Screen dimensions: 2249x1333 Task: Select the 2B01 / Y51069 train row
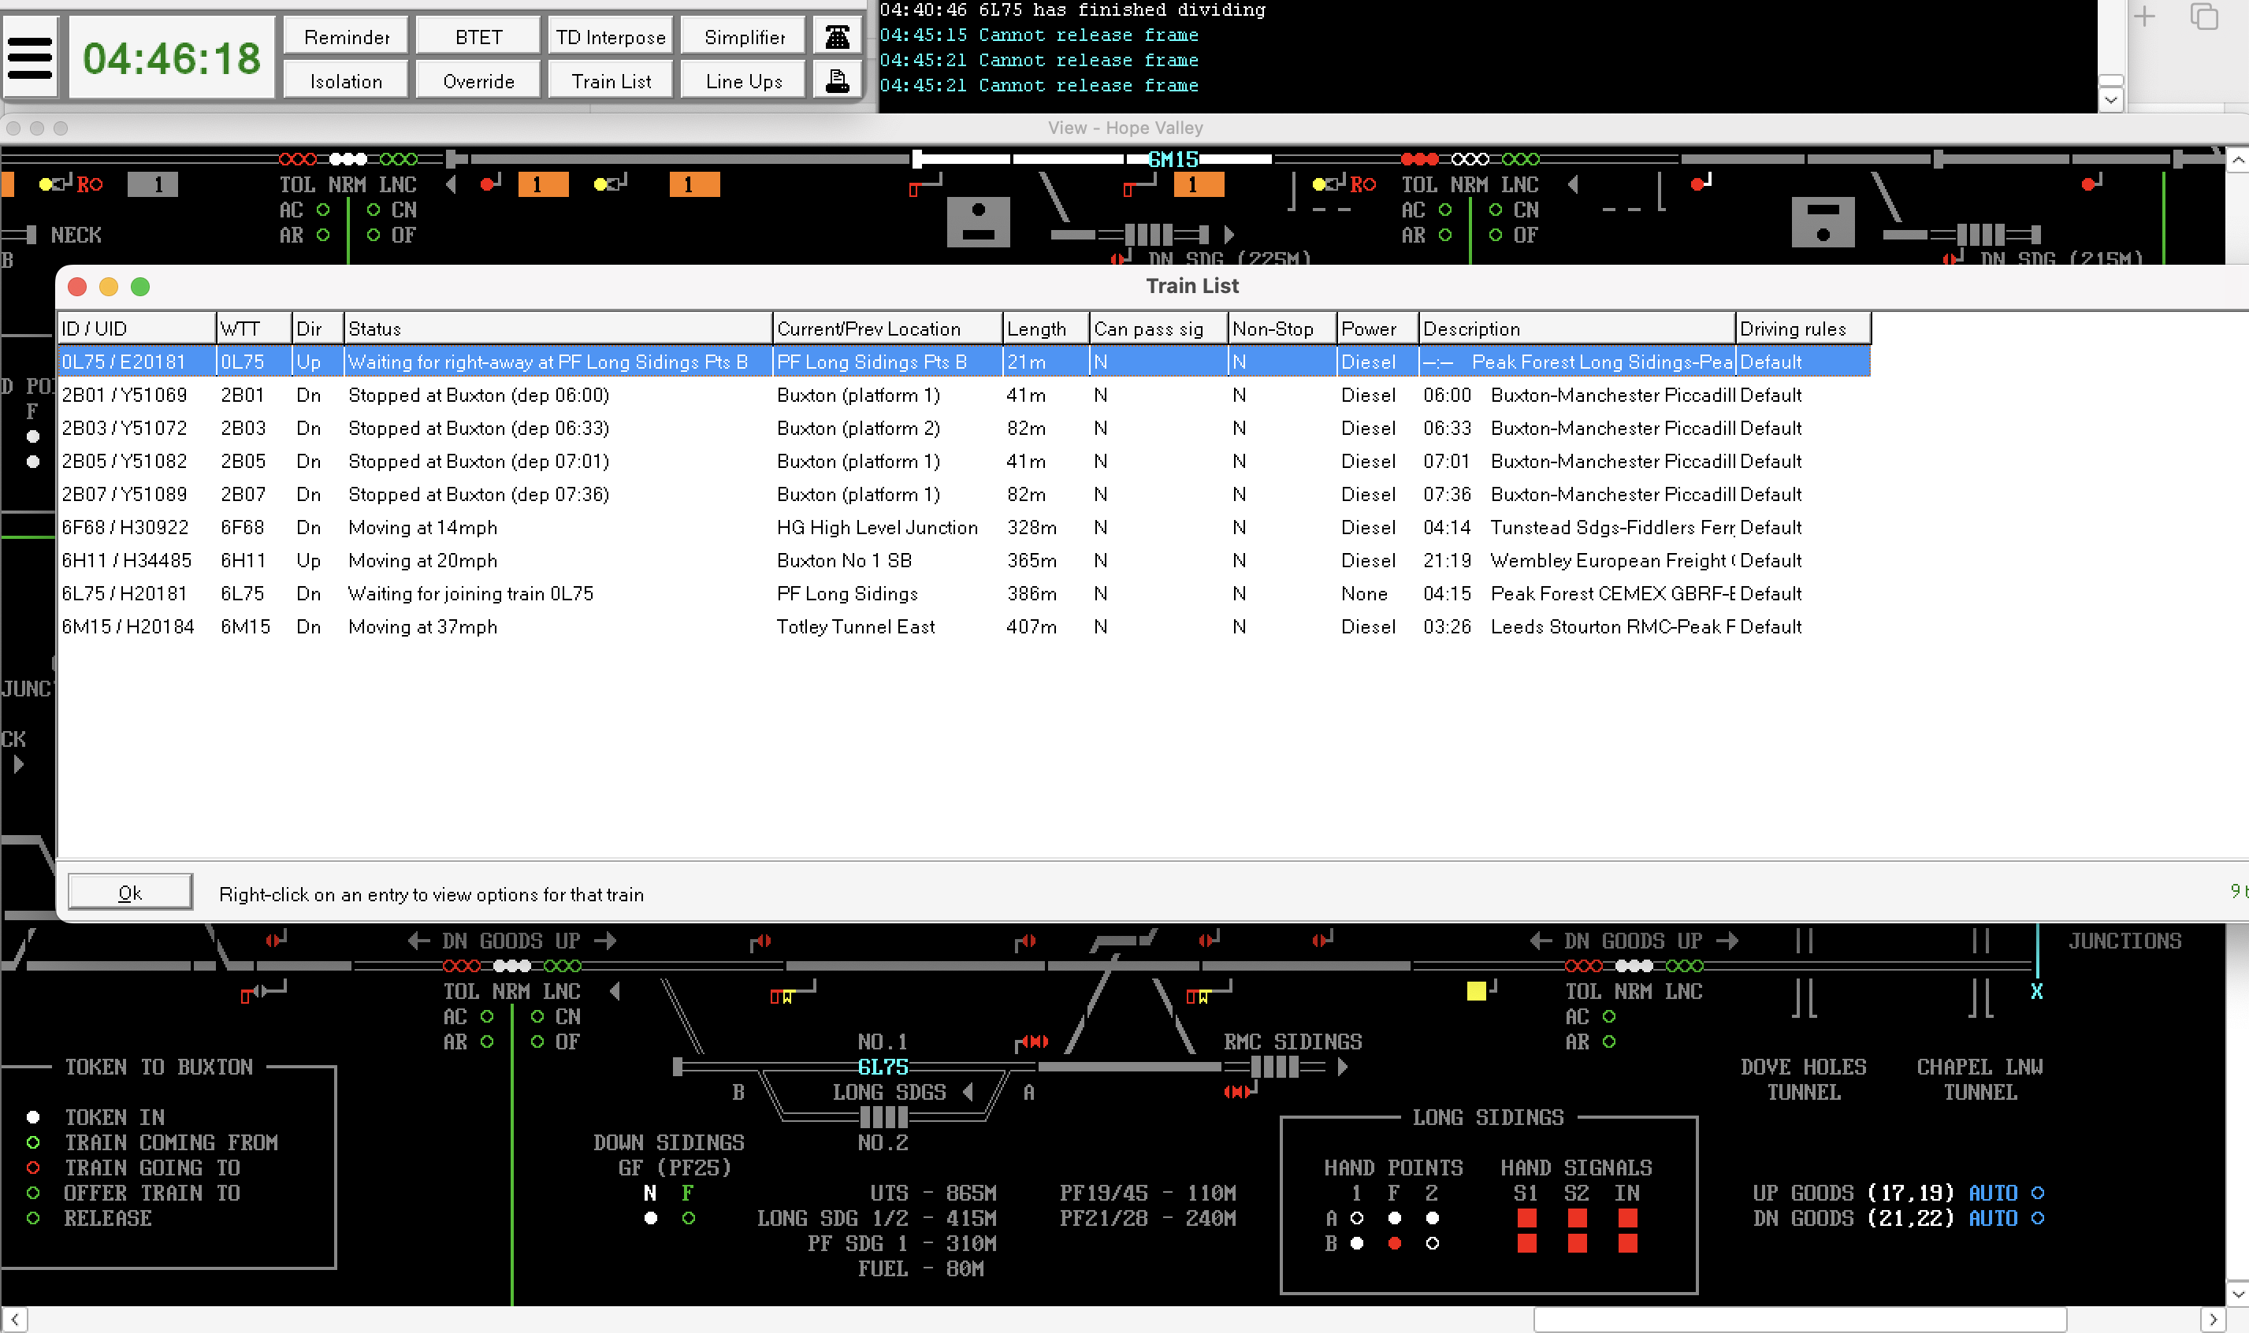[x=964, y=395]
